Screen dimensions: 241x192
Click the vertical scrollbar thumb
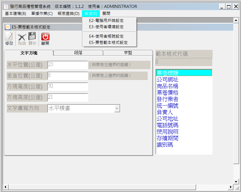pyautogui.click(x=236, y=94)
